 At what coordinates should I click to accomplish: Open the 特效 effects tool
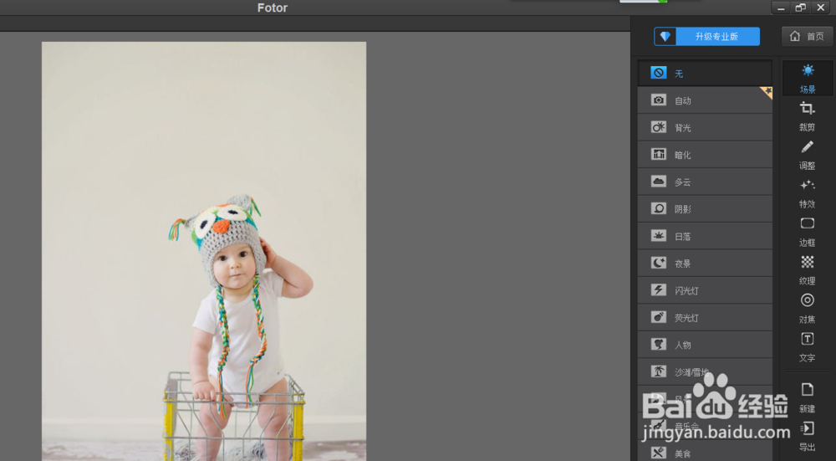(808, 193)
